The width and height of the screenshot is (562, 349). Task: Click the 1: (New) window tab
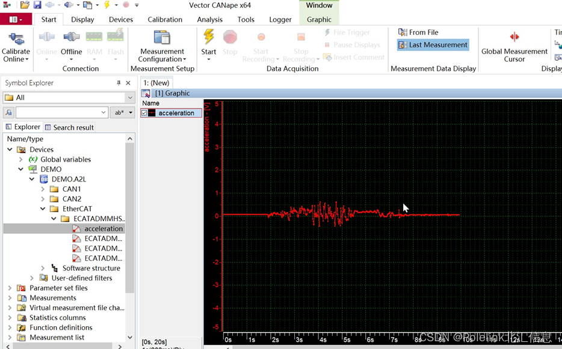click(x=156, y=83)
